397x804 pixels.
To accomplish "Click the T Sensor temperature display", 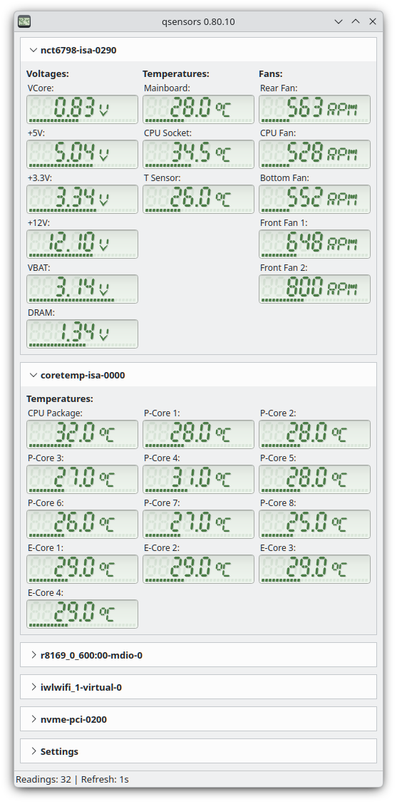I will point(198,199).
